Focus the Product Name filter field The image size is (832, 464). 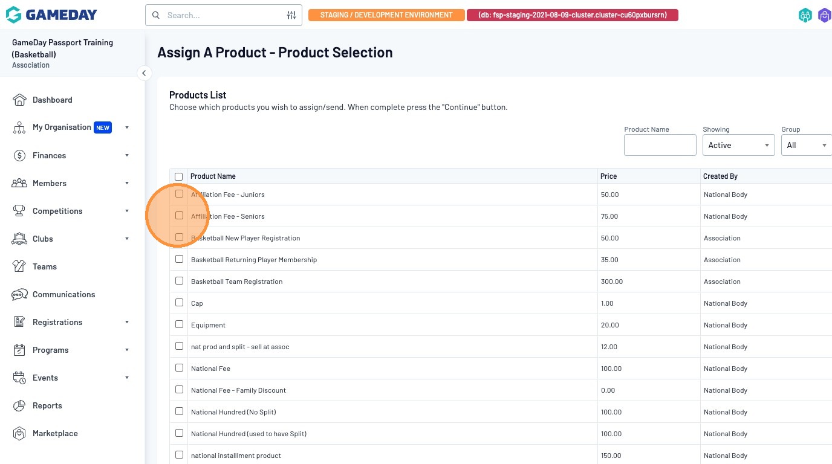point(660,145)
